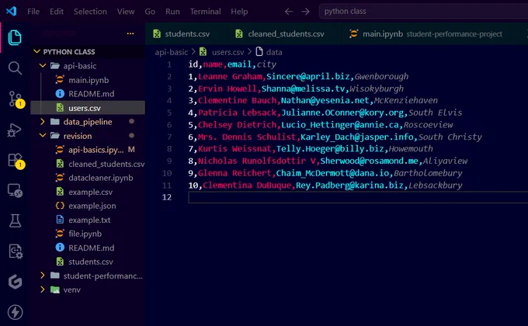
Task: Open the Run menu
Action: 172,12
